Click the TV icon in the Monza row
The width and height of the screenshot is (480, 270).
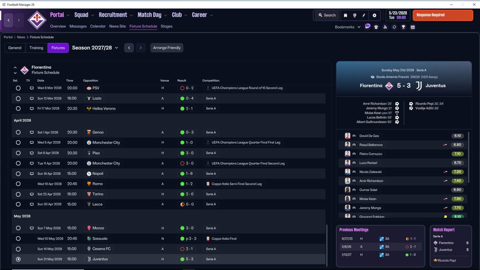tap(32, 228)
